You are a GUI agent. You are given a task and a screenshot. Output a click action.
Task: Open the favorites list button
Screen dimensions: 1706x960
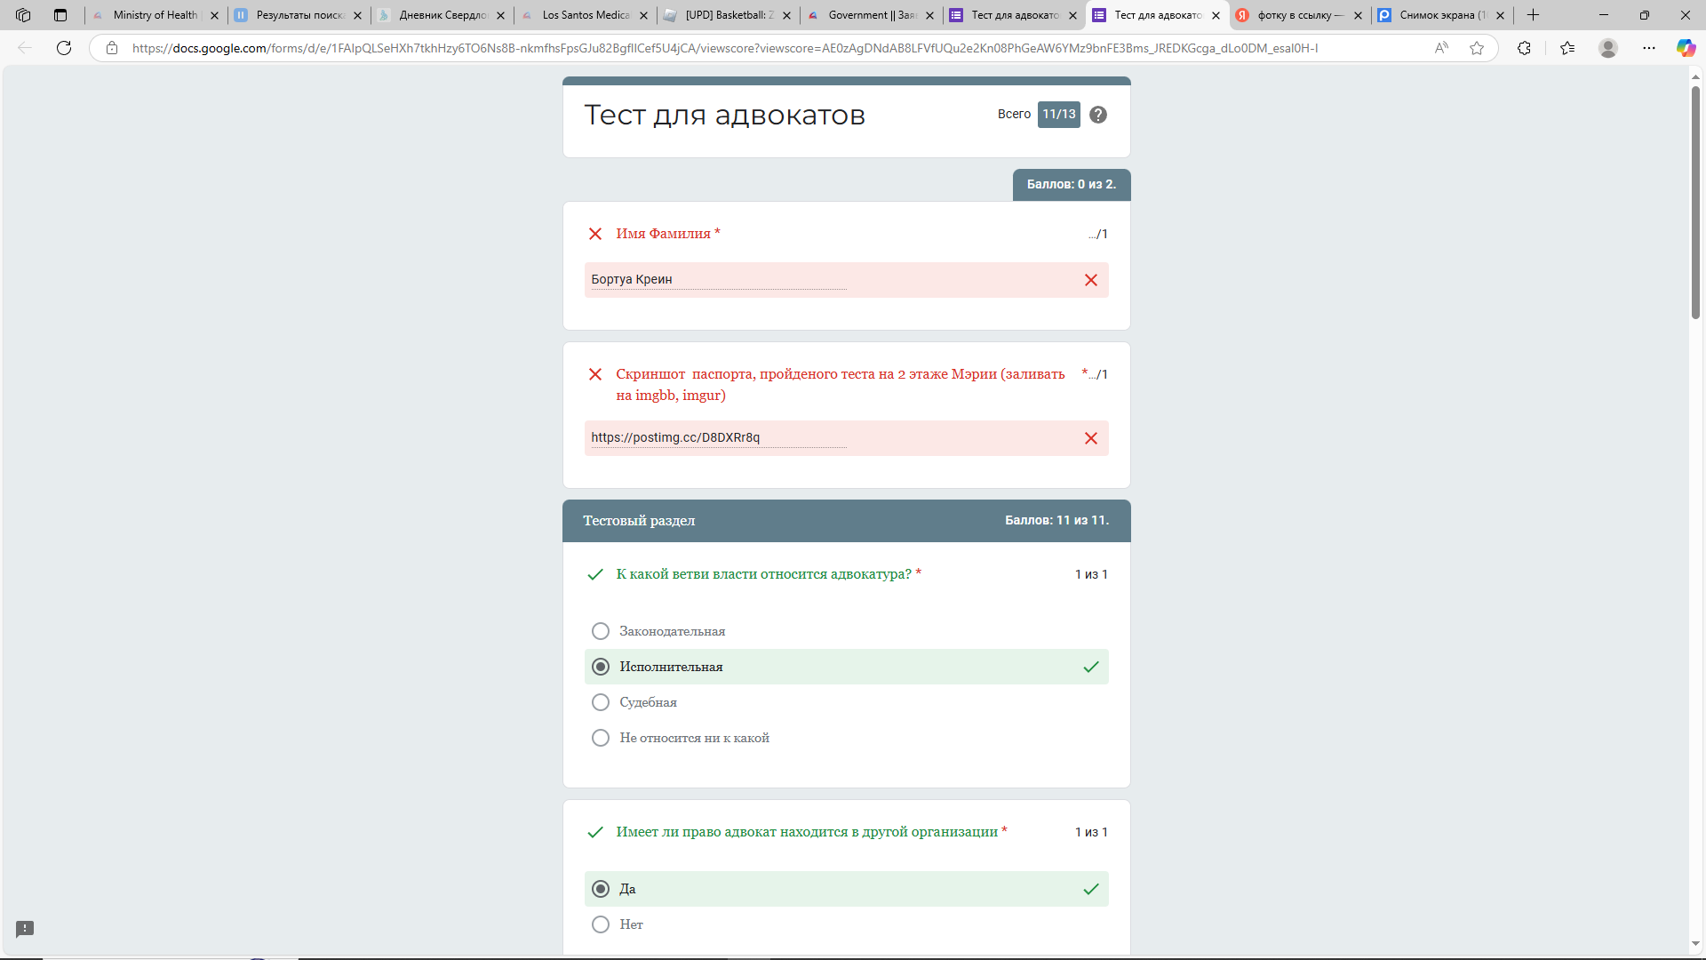pyautogui.click(x=1567, y=48)
